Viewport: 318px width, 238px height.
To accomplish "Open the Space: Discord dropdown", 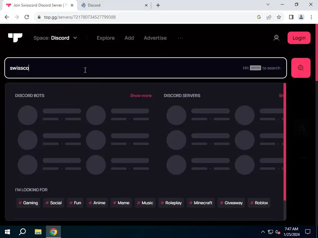I will tap(55, 38).
